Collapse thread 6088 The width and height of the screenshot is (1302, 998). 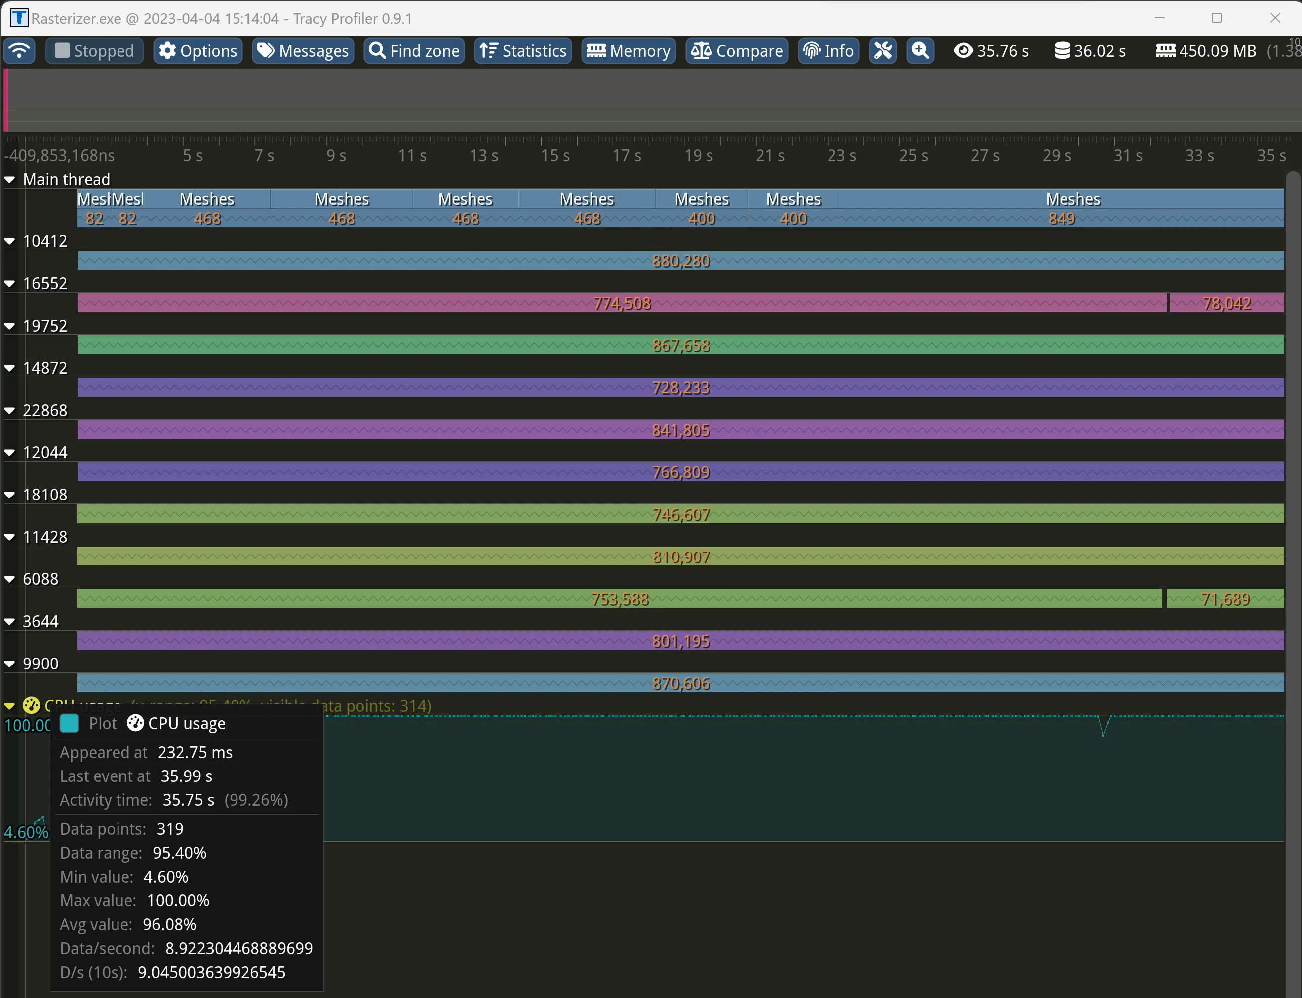coord(9,579)
